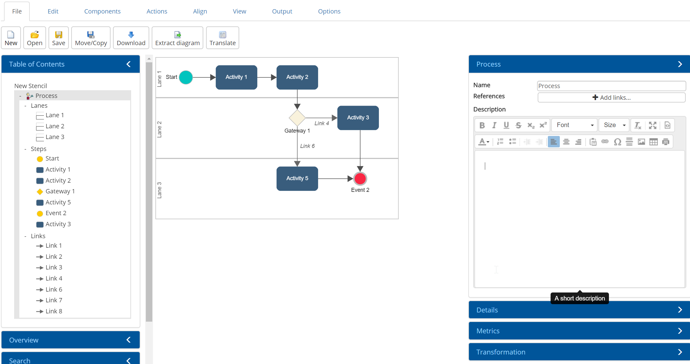Viewport: 690px width, 364px height.
Task: Enable center text alignment
Action: (566, 142)
